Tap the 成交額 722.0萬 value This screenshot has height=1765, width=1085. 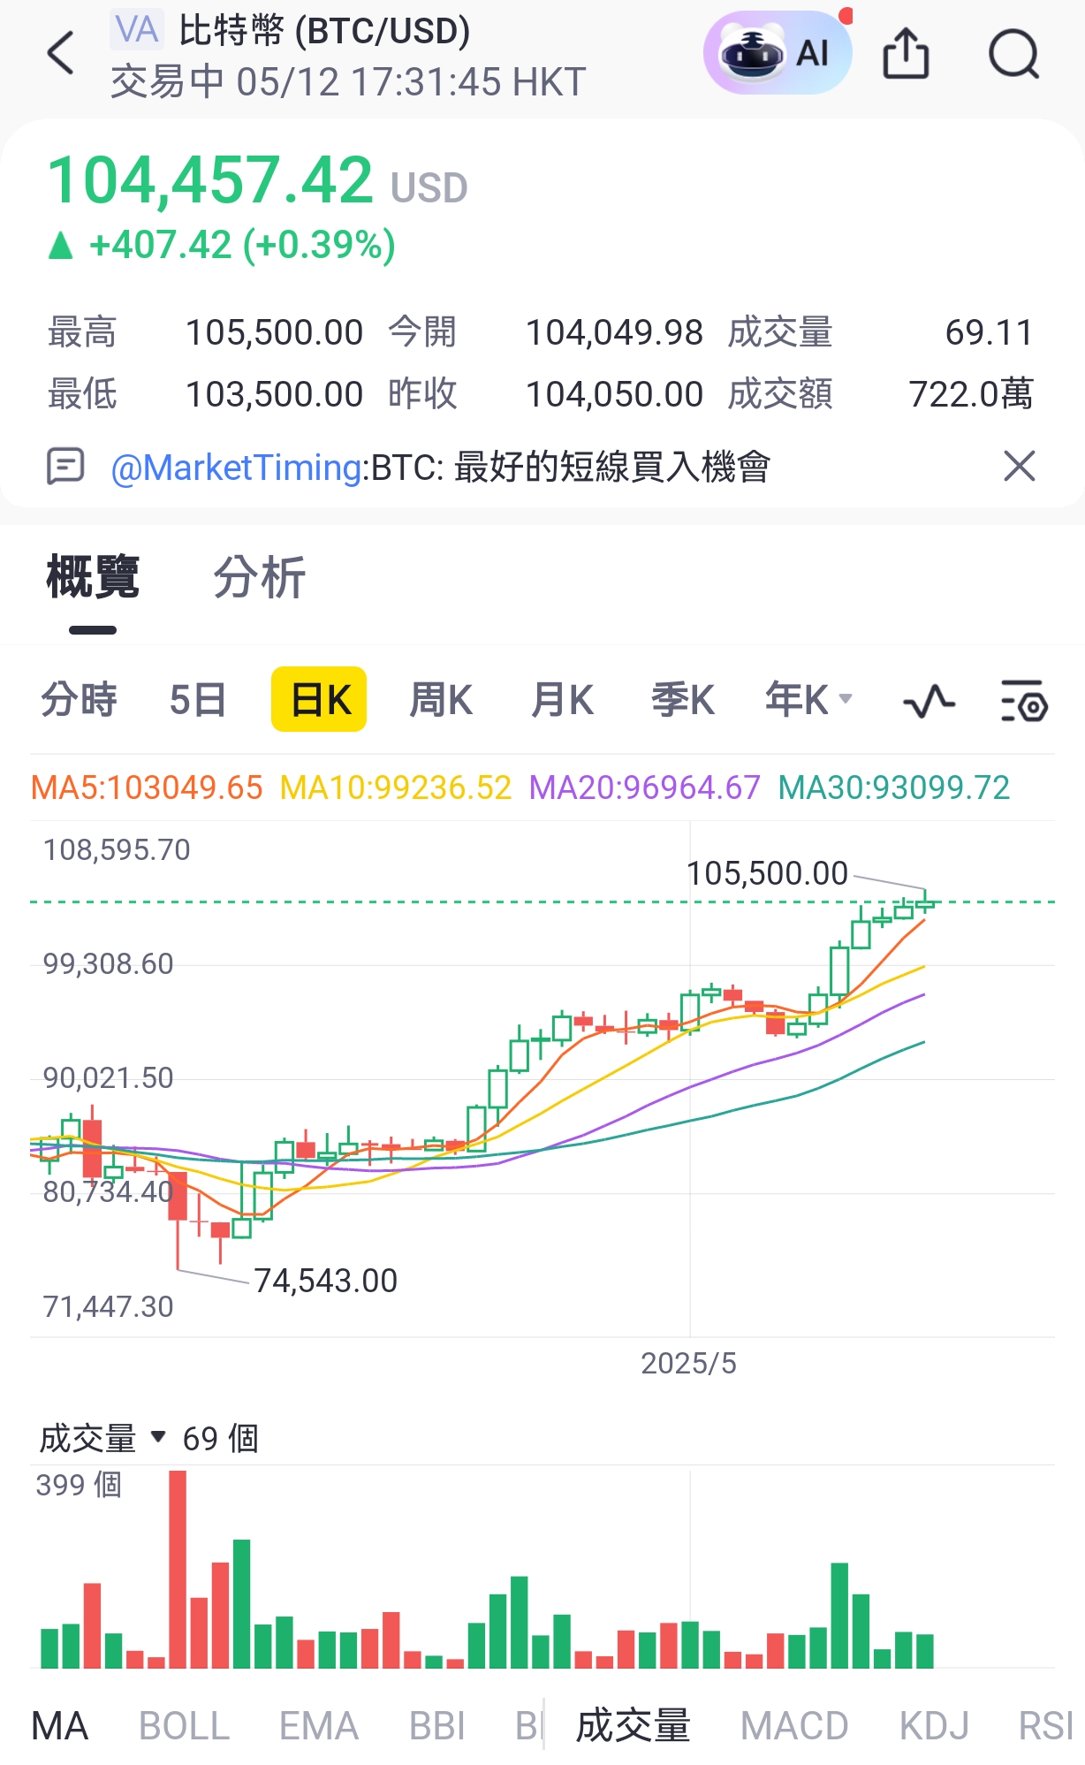coord(971,394)
